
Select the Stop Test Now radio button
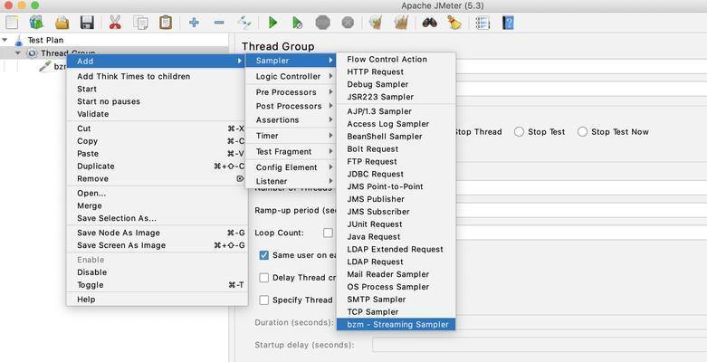tap(583, 131)
